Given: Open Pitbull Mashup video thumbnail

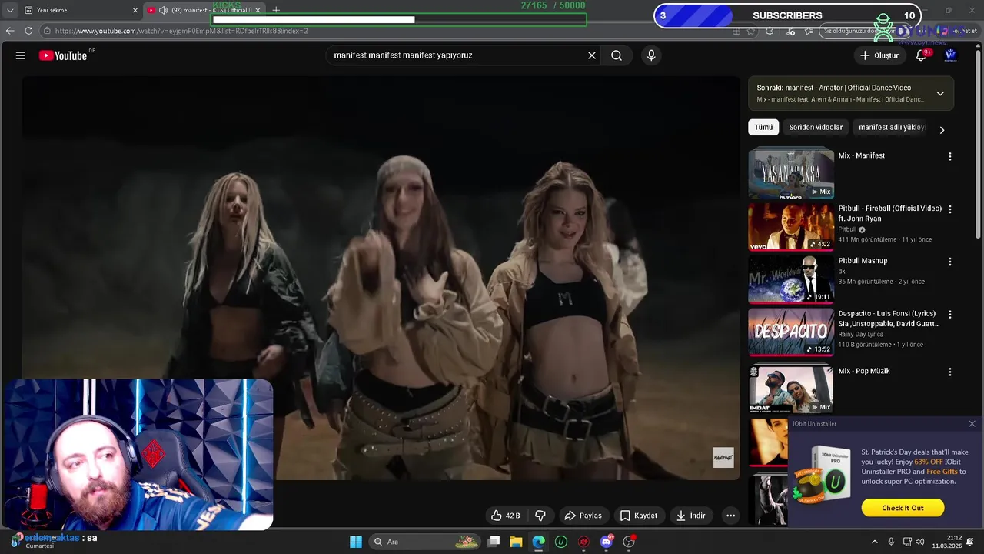Looking at the screenshot, I should click(791, 279).
